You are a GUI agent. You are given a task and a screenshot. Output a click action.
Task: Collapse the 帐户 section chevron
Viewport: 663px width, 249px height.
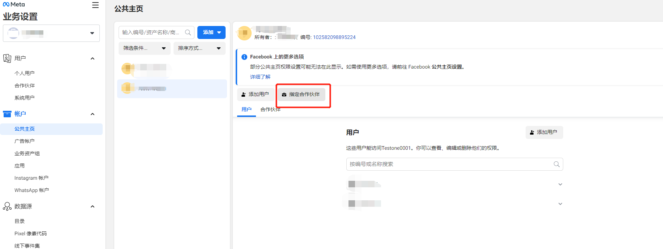(93, 114)
